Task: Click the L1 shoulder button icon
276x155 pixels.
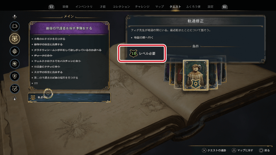Action: click(x=51, y=7)
